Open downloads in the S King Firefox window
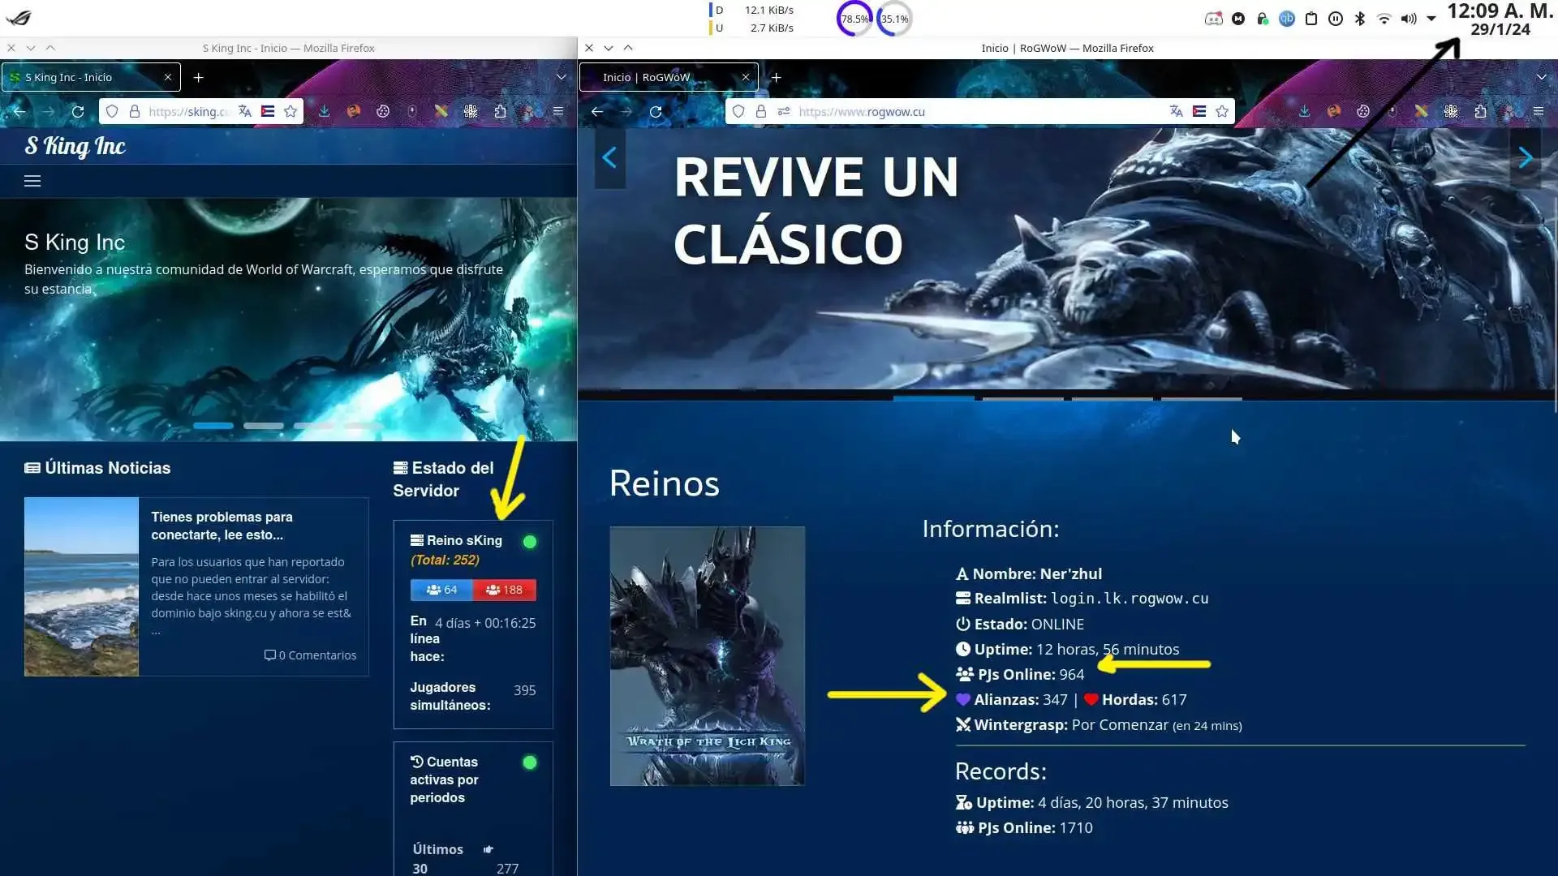Image resolution: width=1558 pixels, height=876 pixels. click(x=324, y=112)
